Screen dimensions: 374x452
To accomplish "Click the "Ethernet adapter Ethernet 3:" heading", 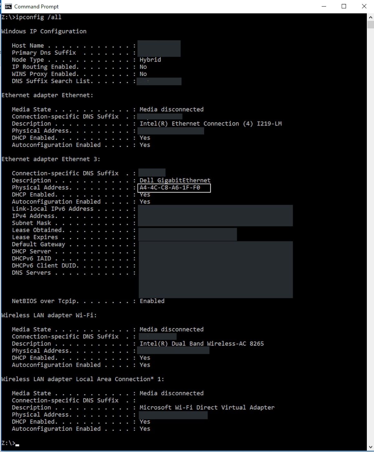I will [x=51, y=159].
